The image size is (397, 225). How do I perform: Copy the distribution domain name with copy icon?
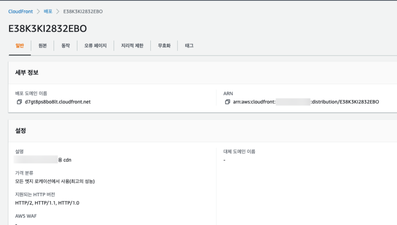click(19, 102)
